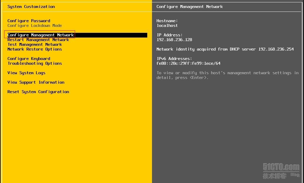Select the greyed Configure Lockdown Mode entry
The image size is (304, 183).
pos(35,26)
